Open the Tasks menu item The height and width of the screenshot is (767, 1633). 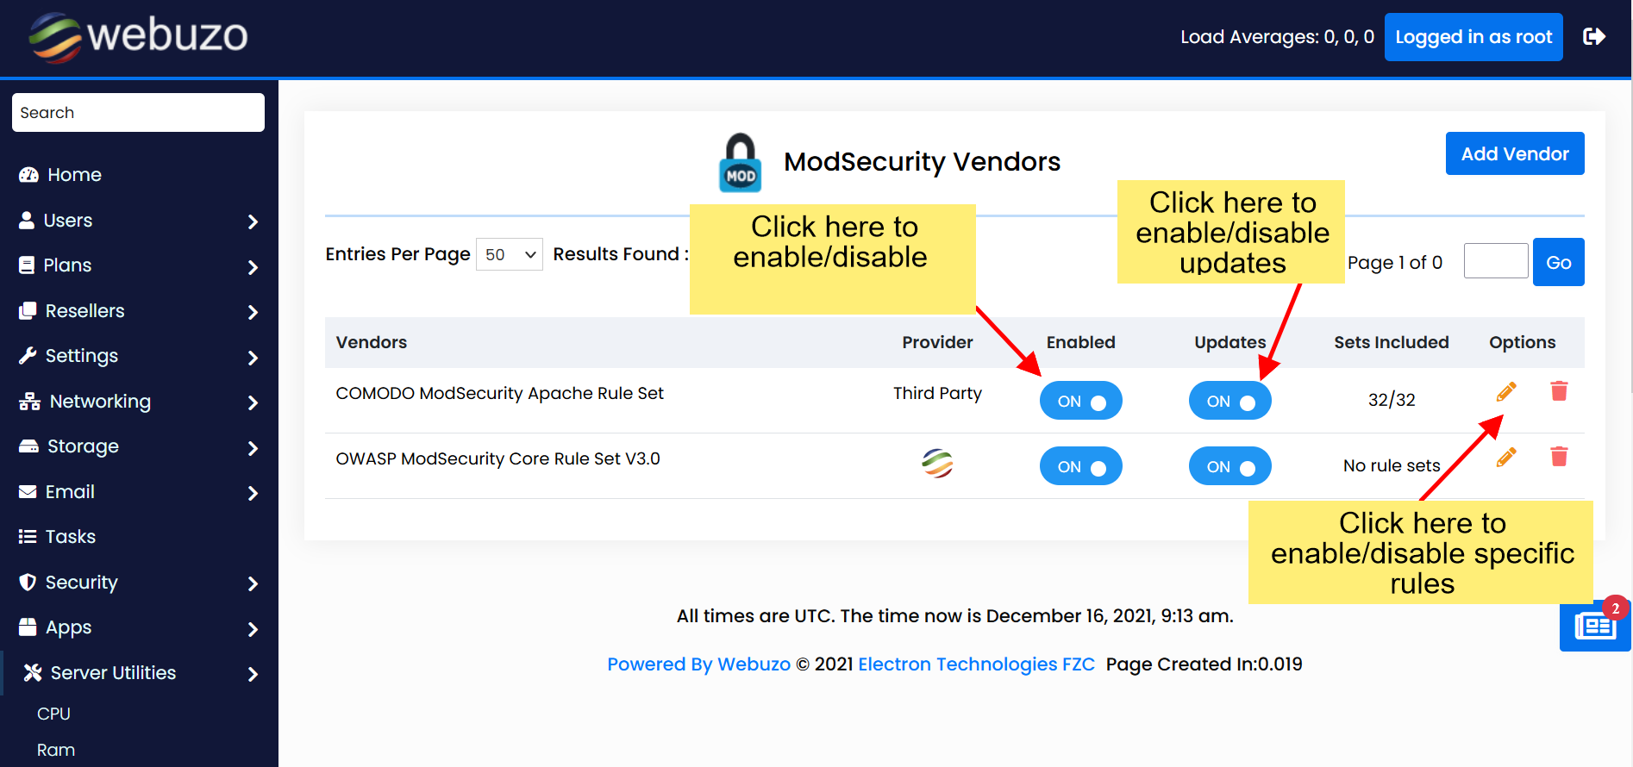click(71, 537)
